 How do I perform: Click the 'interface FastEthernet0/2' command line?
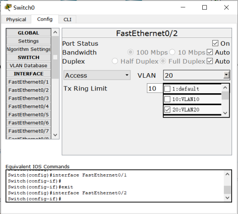pos(67,193)
